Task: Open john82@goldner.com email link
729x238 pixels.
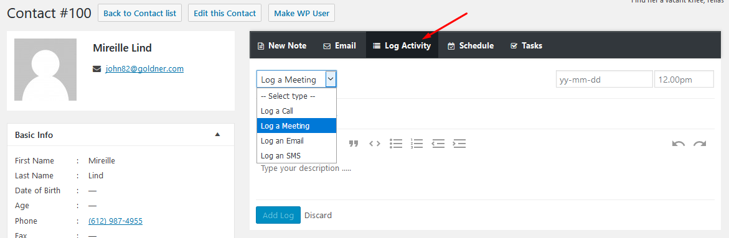Action: click(x=144, y=68)
